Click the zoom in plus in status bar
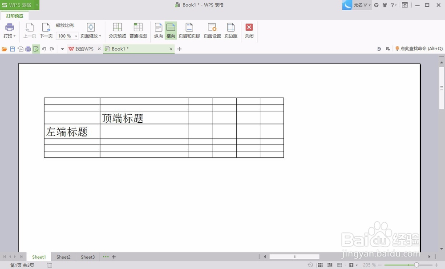 (437, 265)
